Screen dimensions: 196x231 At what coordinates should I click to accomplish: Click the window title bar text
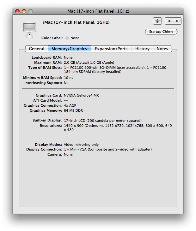98,11
